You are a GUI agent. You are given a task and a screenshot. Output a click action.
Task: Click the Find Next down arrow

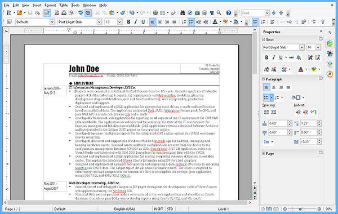point(274,13)
